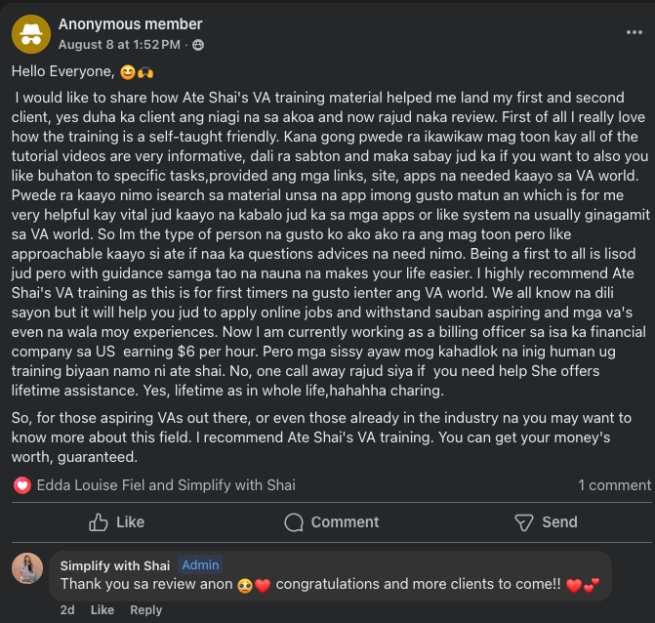Screen dimensions: 655x623
Task: Click the Anonymous member avatar icon
Action: tap(31, 34)
